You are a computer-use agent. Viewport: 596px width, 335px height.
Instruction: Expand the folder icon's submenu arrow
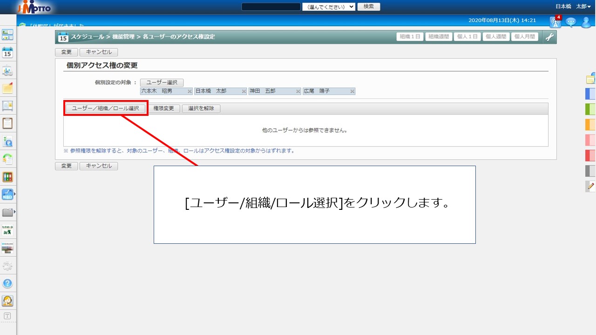pos(15,213)
